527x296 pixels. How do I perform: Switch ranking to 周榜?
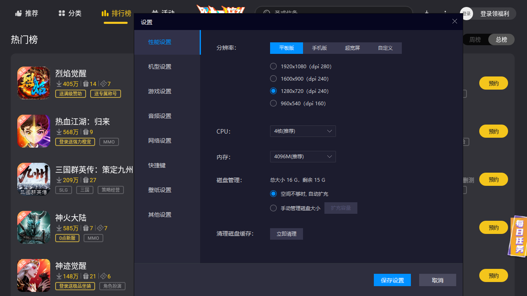pyautogui.click(x=475, y=39)
